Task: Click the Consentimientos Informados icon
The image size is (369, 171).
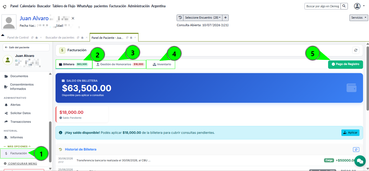Action: (x=6, y=87)
